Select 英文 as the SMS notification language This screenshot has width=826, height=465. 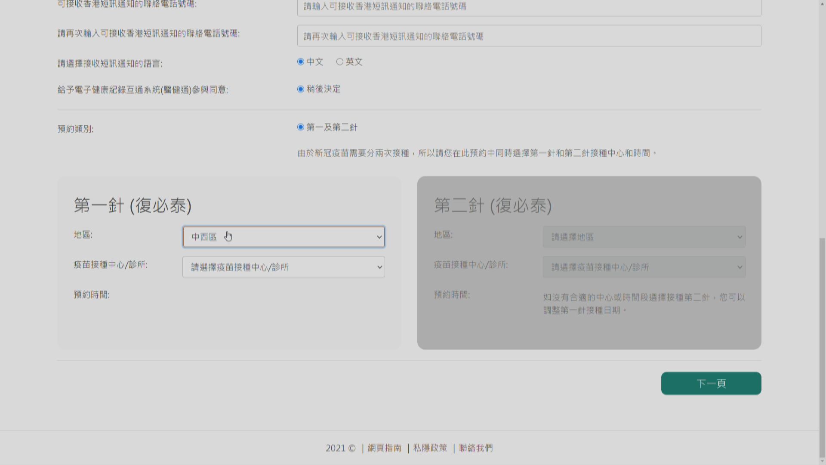339,62
